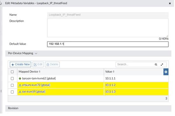Viewport: 175px width, 116px height.
Task: Click the 0/4096 character counter
Action: point(164,39)
